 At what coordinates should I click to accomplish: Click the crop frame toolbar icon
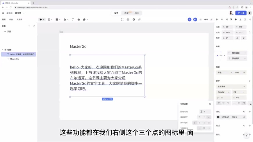[x=122, y=19]
